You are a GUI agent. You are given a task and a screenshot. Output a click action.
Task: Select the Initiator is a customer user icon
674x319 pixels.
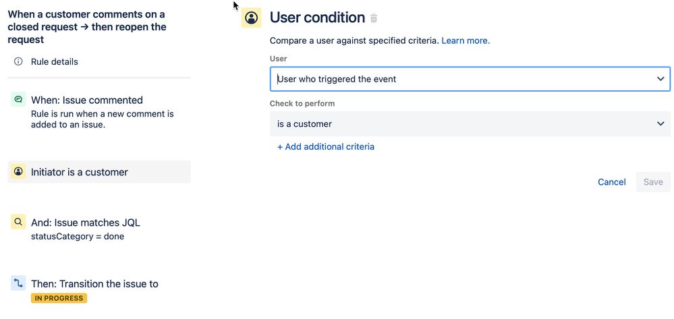(18, 171)
